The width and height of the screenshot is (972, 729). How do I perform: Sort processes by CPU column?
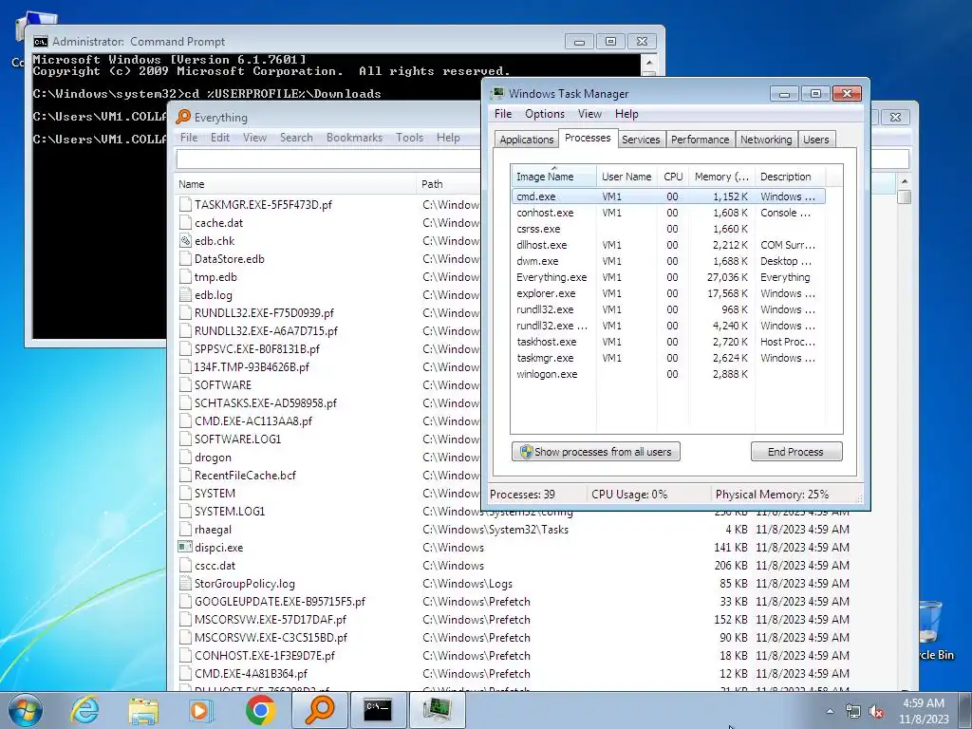tap(673, 176)
